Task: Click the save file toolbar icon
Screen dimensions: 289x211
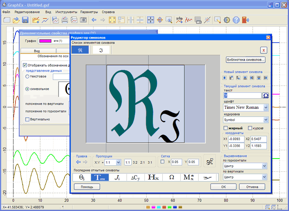Action: [x=25, y=20]
